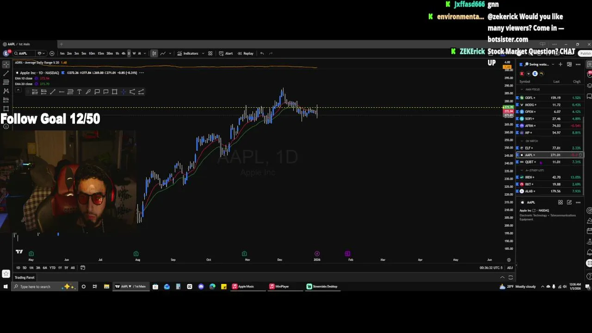Viewport: 592px width, 333px height.
Task: Expand the Indicators favorites dropdown arrow
Action: (202, 53)
